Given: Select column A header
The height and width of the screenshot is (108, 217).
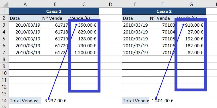Looking at the screenshot, I should pyautogui.click(x=25, y=4).
